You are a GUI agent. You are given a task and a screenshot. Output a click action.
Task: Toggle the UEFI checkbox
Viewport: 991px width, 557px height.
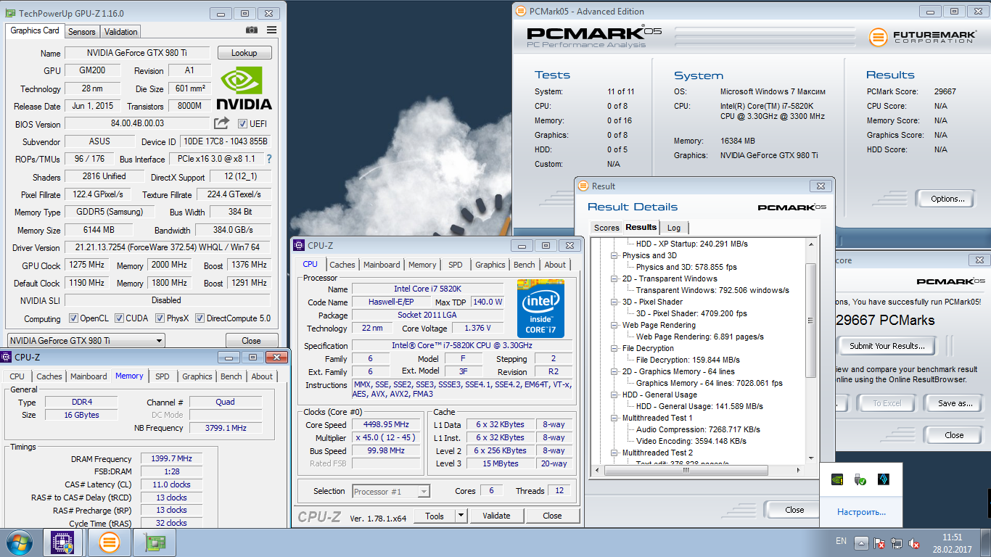[x=242, y=124]
